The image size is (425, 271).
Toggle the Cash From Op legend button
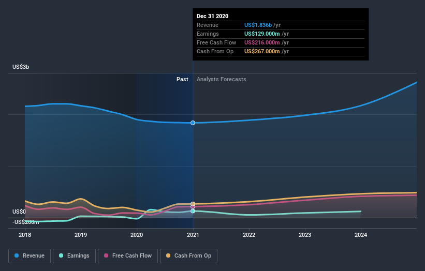click(188, 256)
